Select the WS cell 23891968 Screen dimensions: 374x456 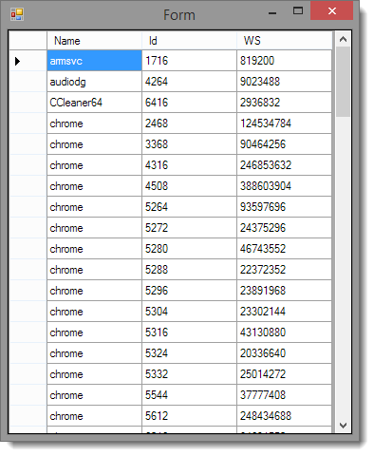click(x=284, y=291)
